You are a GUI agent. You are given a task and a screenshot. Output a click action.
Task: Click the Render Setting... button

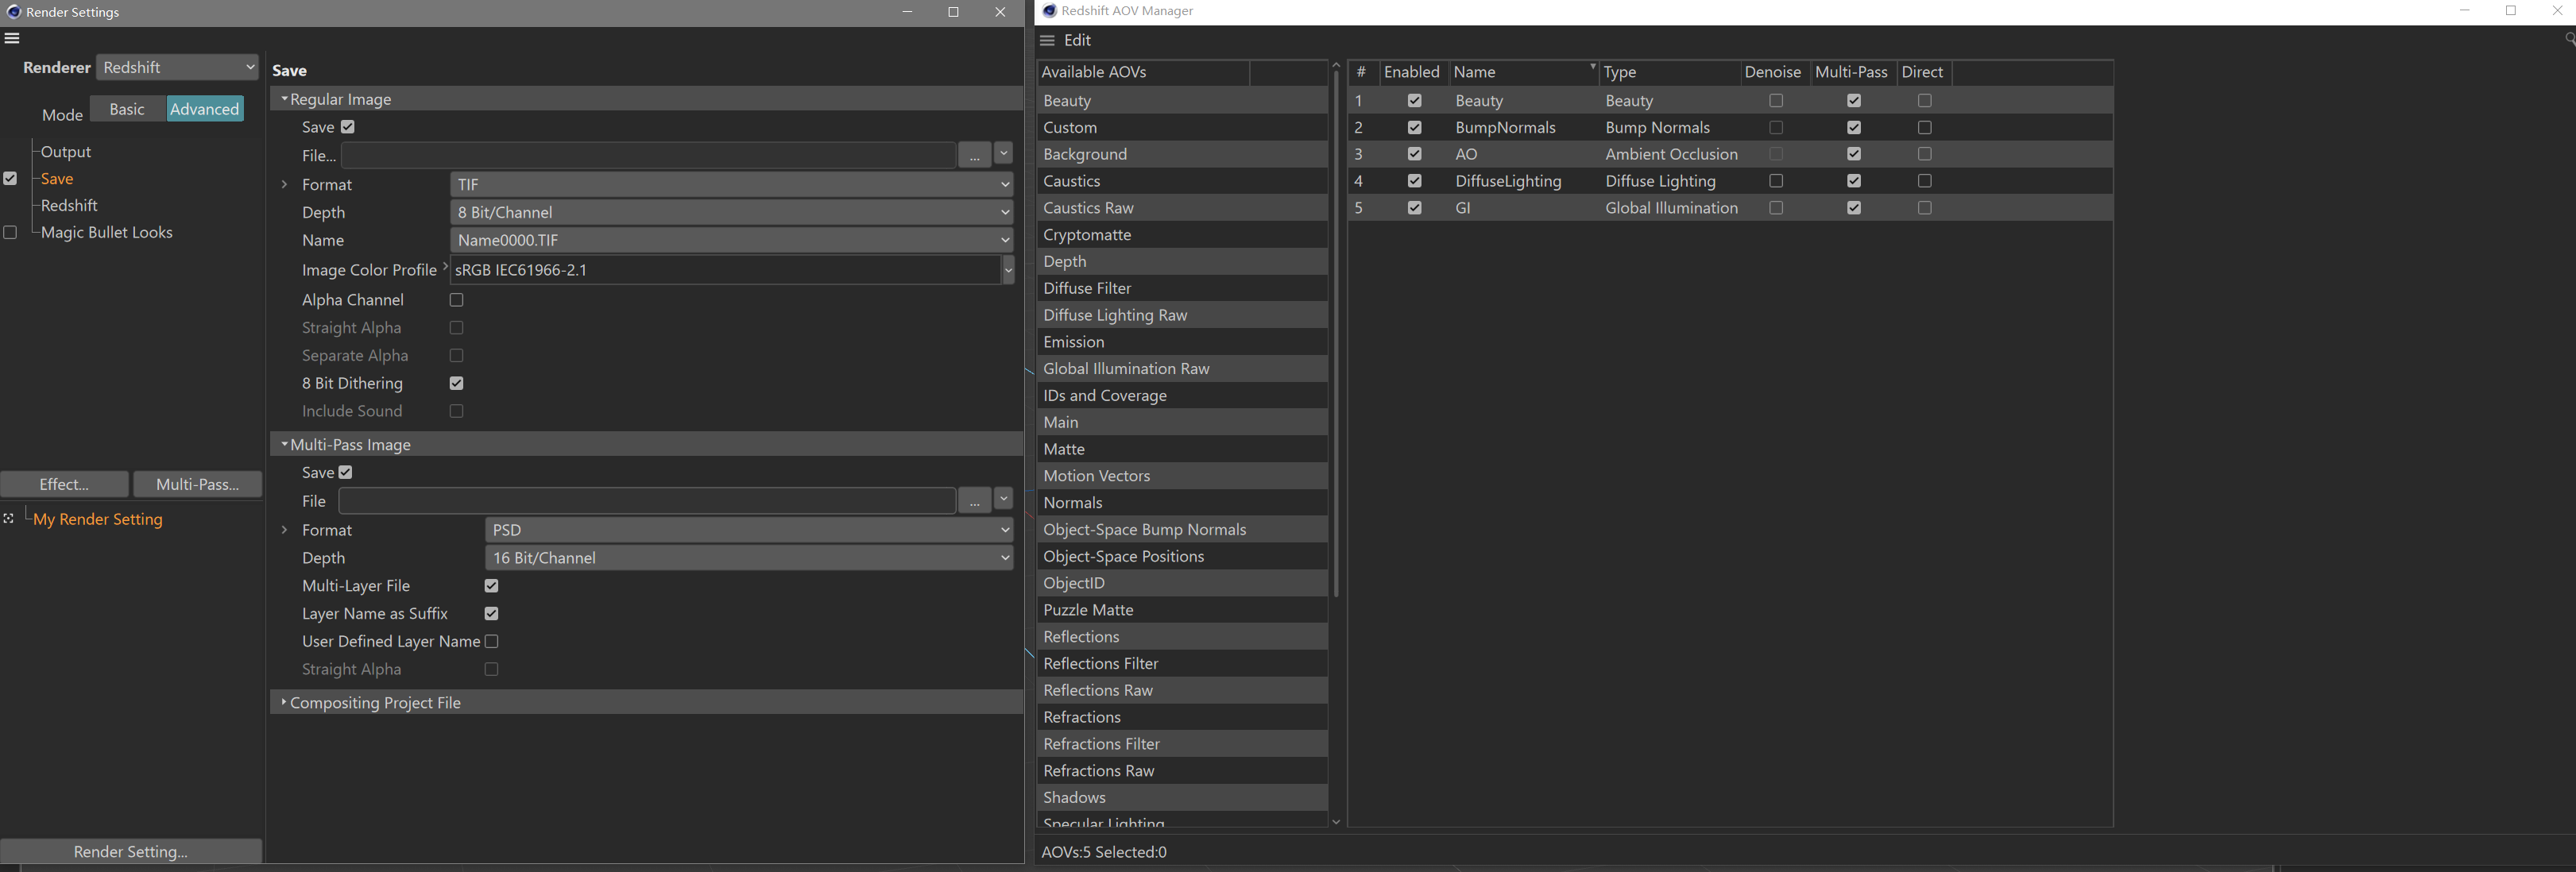pyautogui.click(x=131, y=851)
